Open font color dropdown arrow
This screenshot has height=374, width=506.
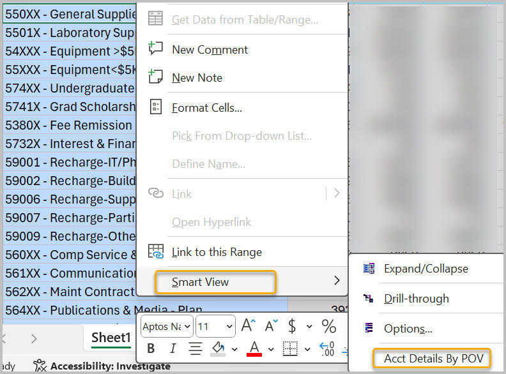point(271,349)
